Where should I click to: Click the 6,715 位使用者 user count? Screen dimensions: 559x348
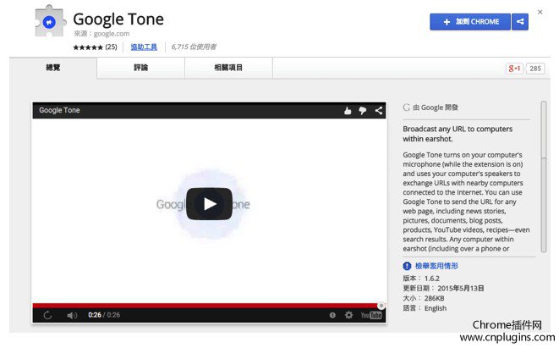point(194,47)
